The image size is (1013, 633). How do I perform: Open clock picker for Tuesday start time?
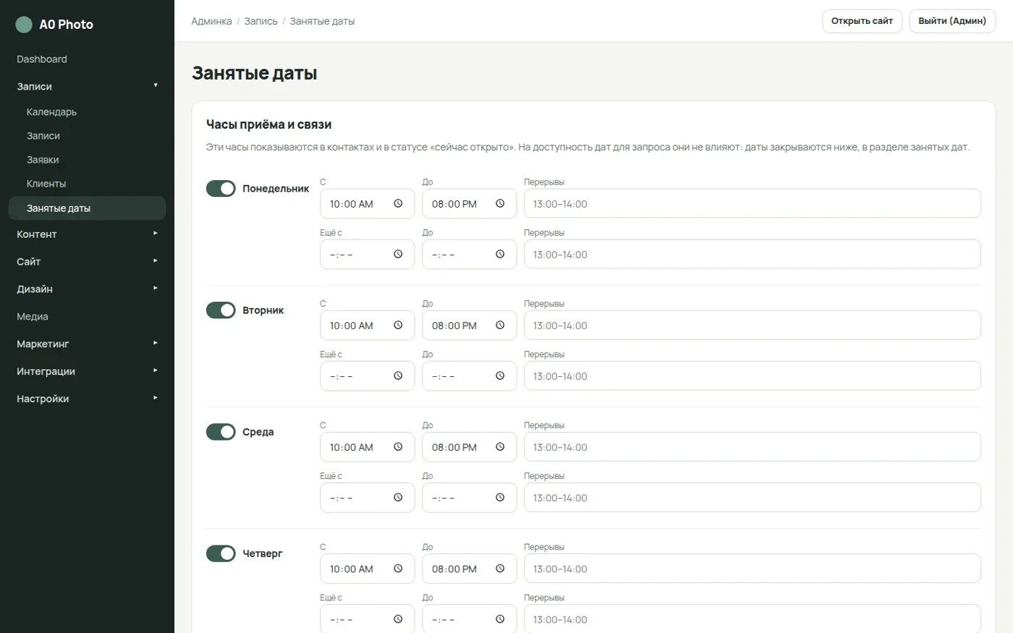[398, 326]
